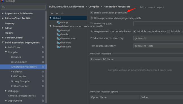Image resolution: width=183 pixels, height=104 pixels.
Task: Expand the Build Tools node
Action: click(6, 47)
